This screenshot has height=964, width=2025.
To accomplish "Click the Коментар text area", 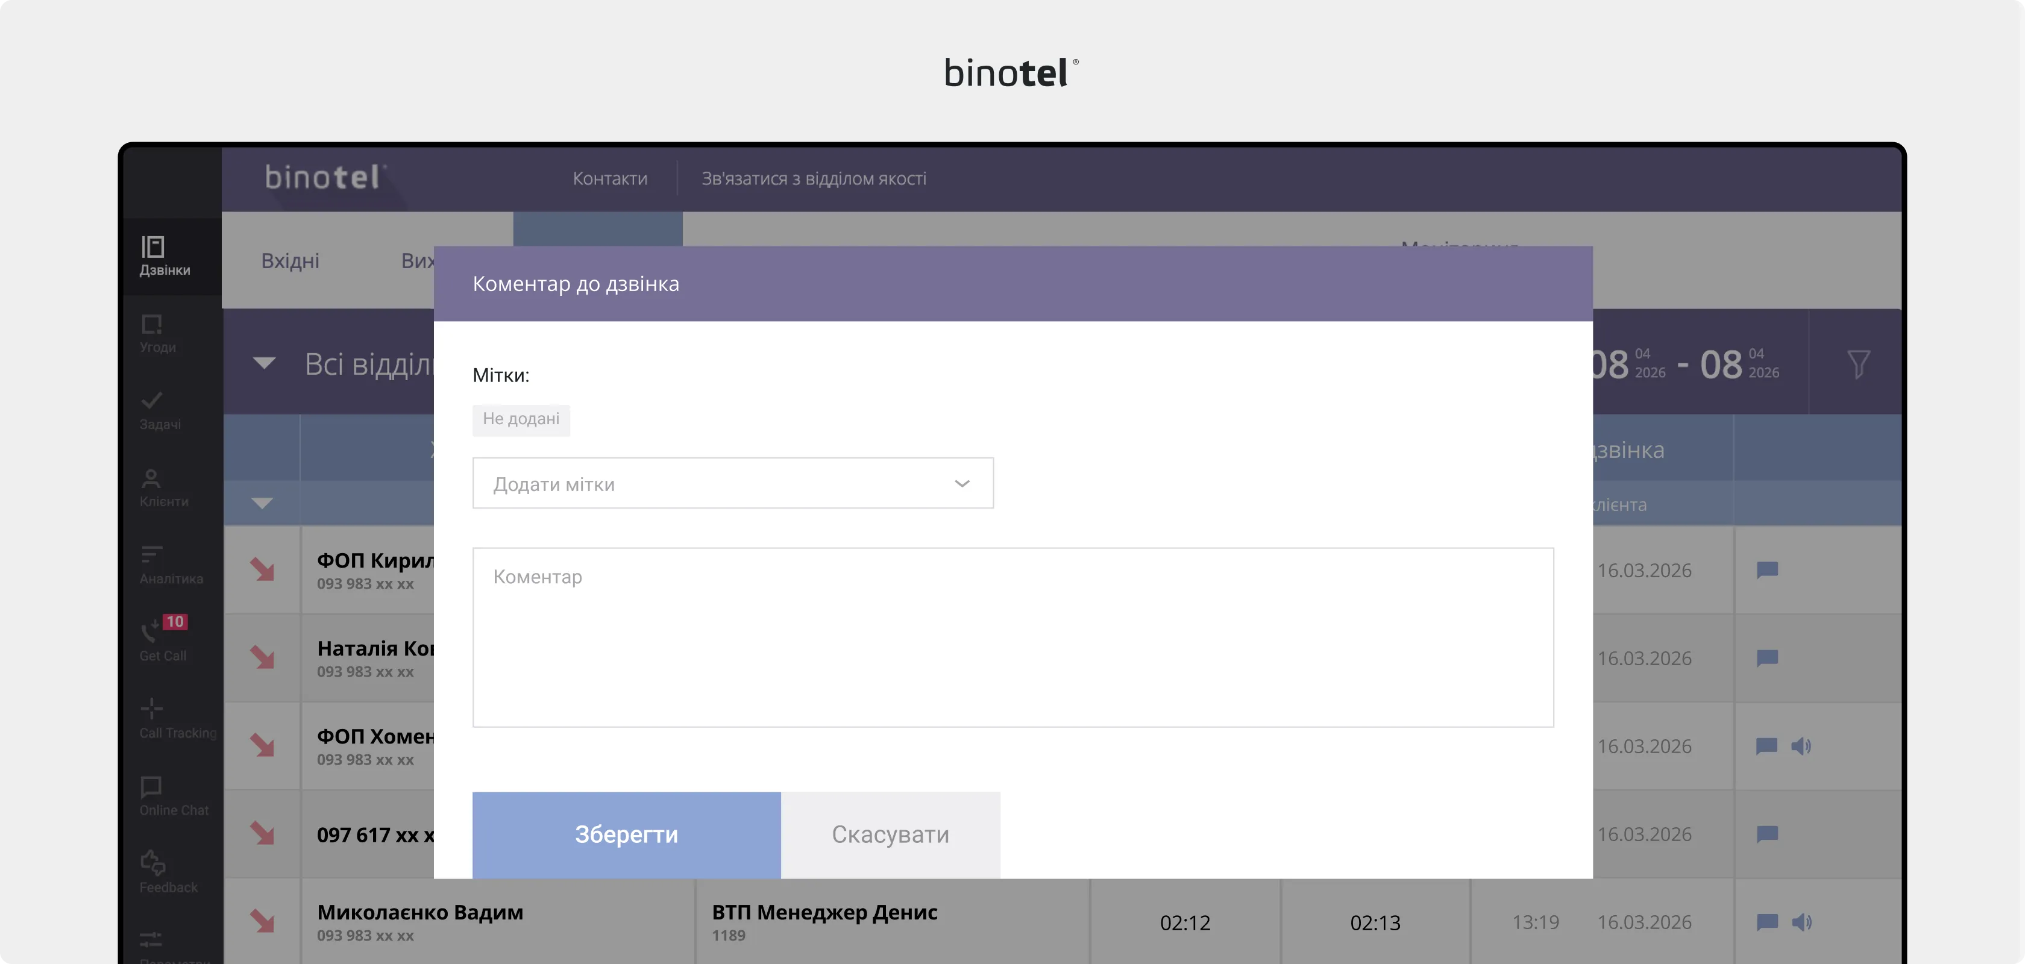I will pyautogui.click(x=1012, y=637).
